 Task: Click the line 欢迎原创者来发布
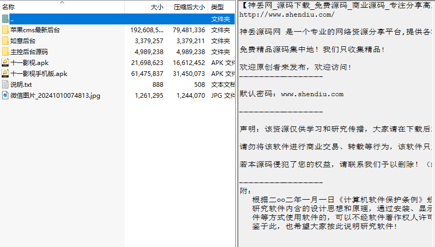pos(296,68)
